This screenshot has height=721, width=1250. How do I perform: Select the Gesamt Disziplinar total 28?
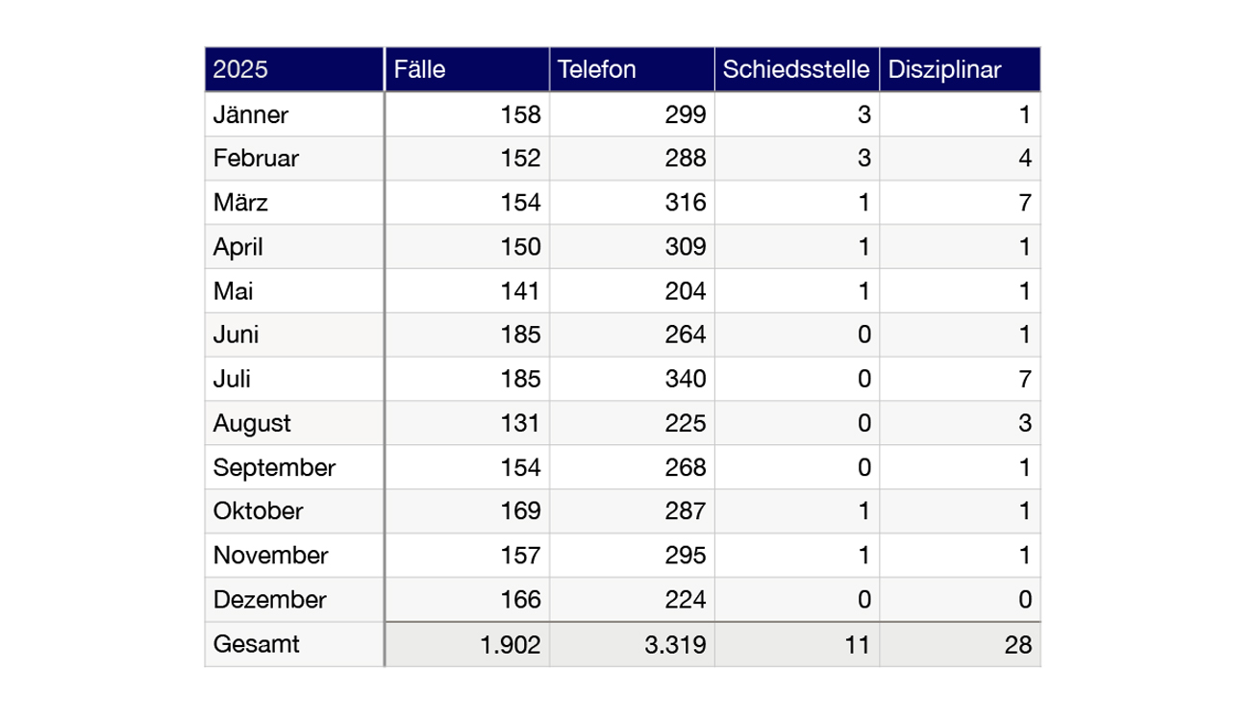point(960,644)
